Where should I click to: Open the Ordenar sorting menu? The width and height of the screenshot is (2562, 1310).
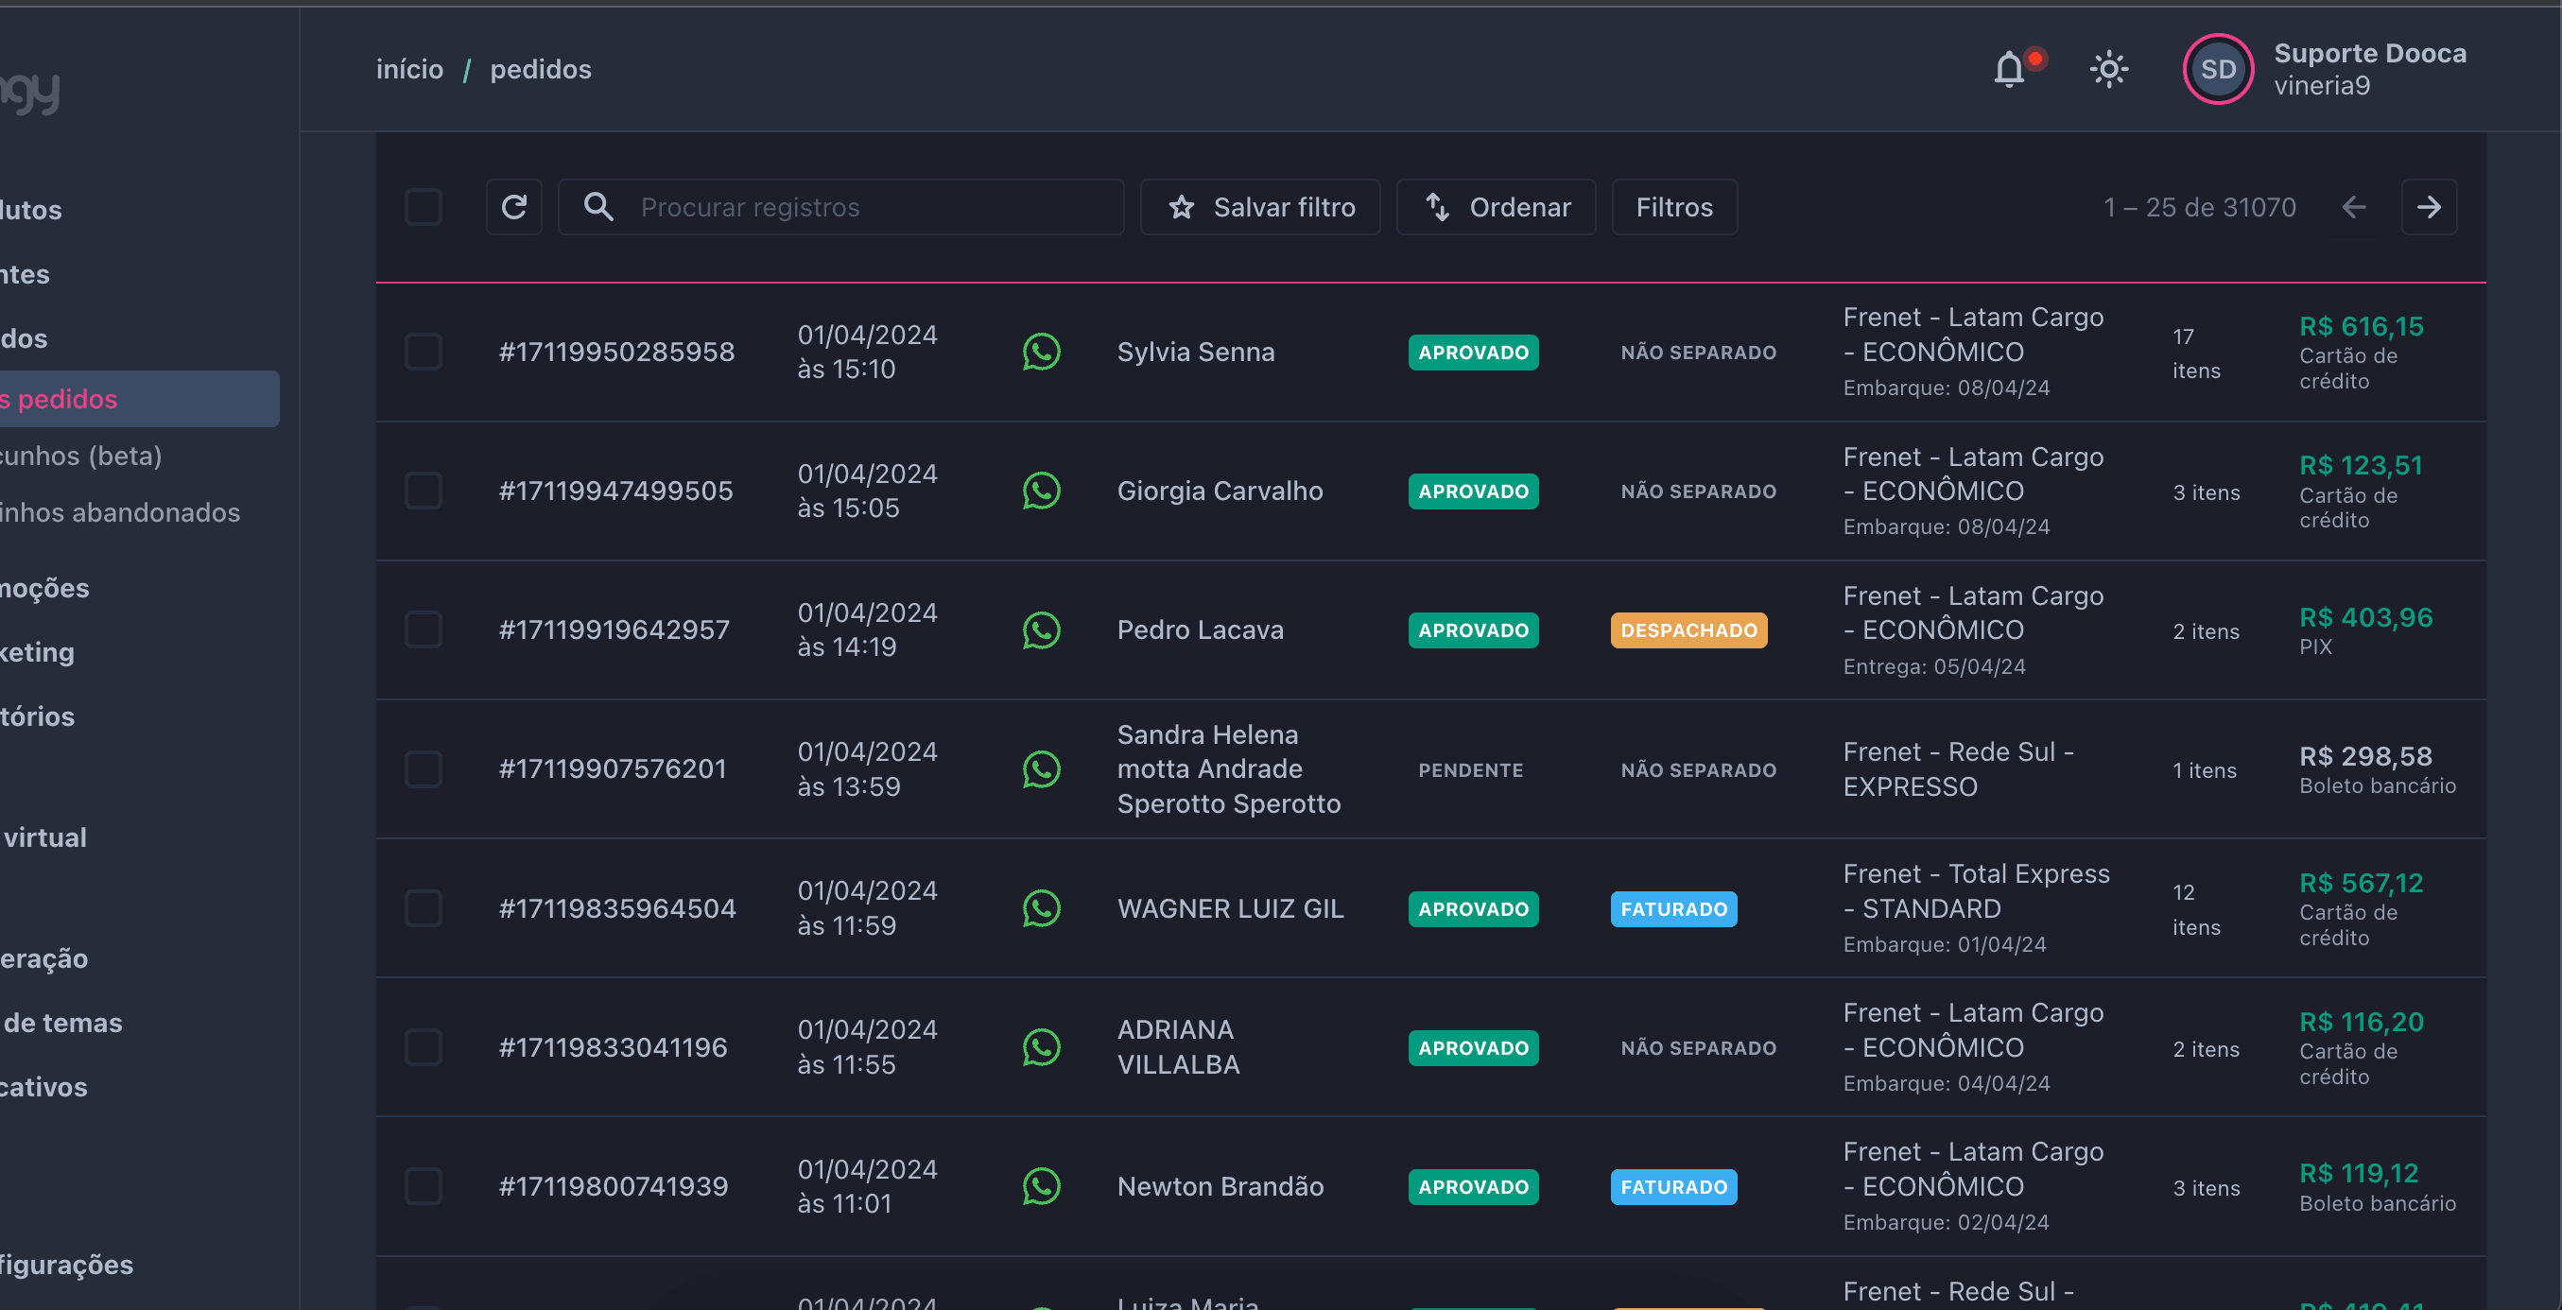pyautogui.click(x=1497, y=207)
